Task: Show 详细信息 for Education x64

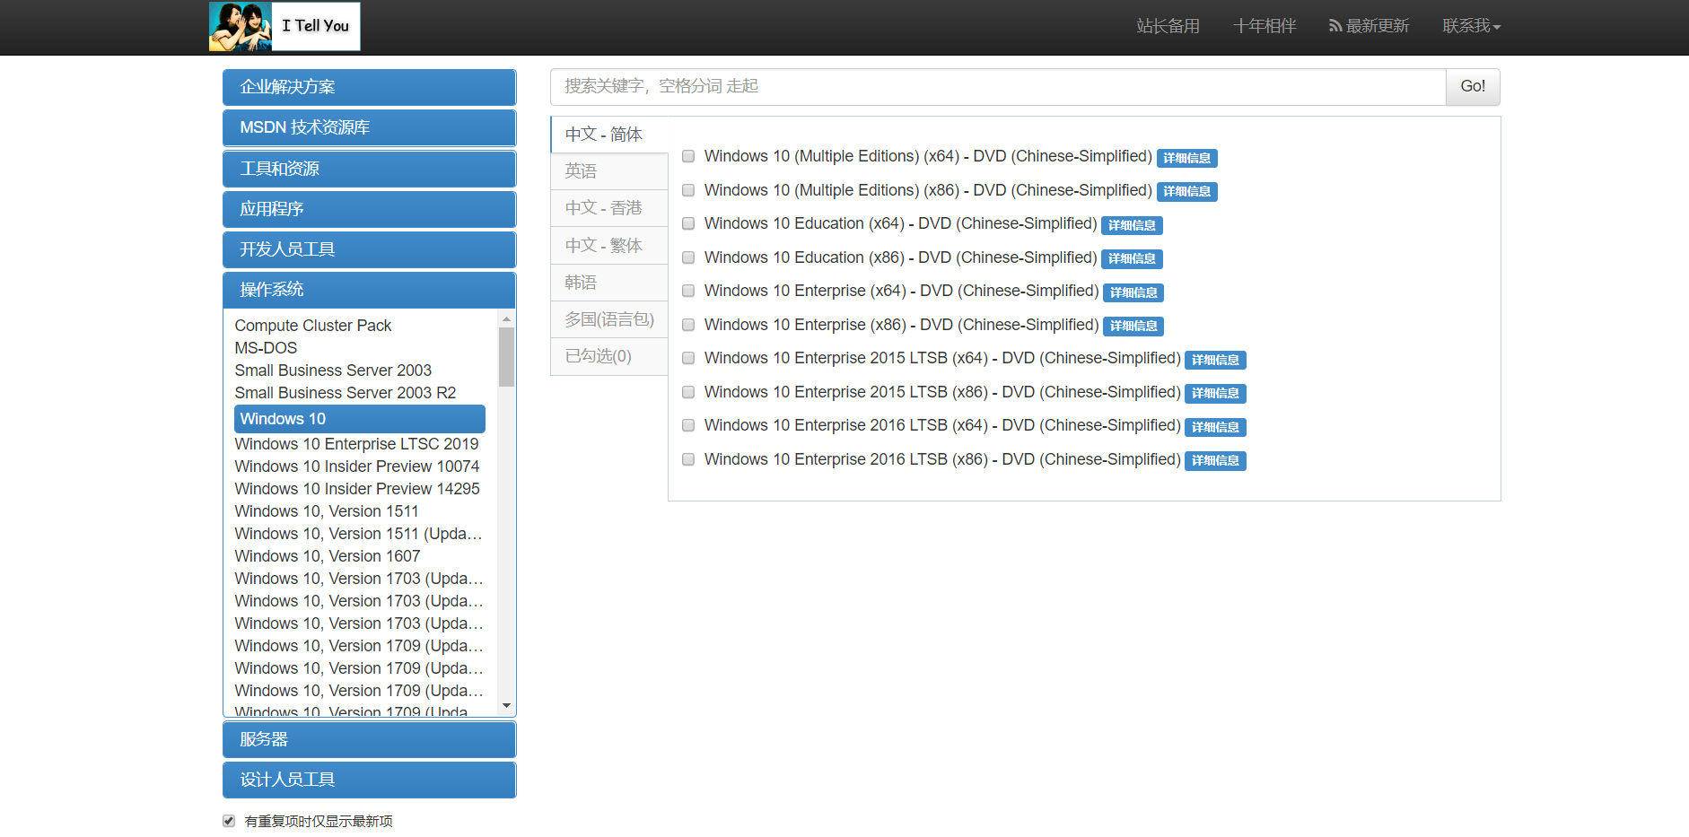Action: pyautogui.click(x=1132, y=225)
